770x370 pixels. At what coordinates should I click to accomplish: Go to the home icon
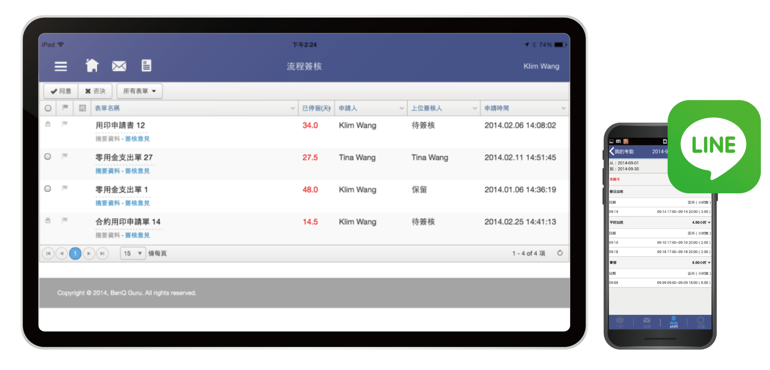[x=92, y=66]
